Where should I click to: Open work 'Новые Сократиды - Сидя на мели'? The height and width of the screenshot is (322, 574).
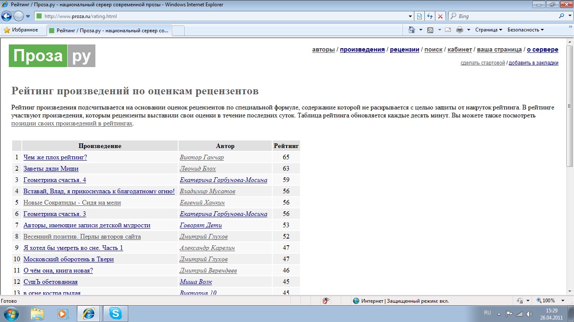(72, 203)
